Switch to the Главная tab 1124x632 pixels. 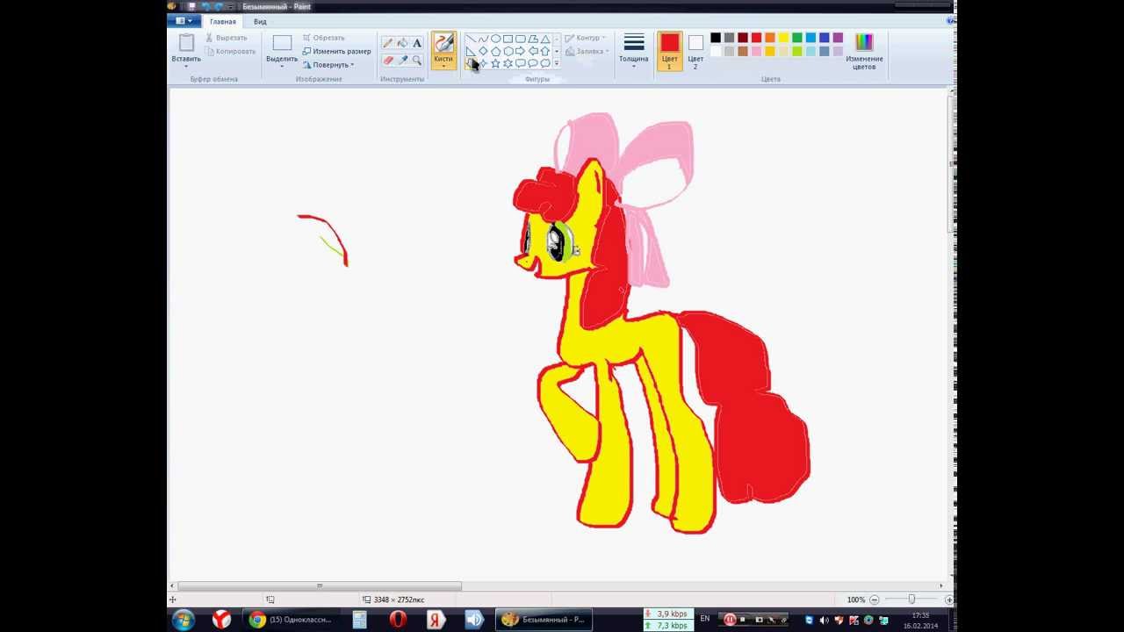coord(222,21)
